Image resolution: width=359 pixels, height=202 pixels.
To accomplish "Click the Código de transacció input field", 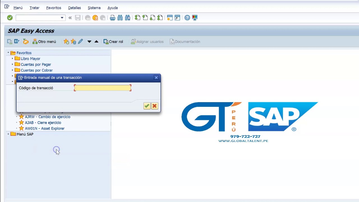I will coord(103,88).
